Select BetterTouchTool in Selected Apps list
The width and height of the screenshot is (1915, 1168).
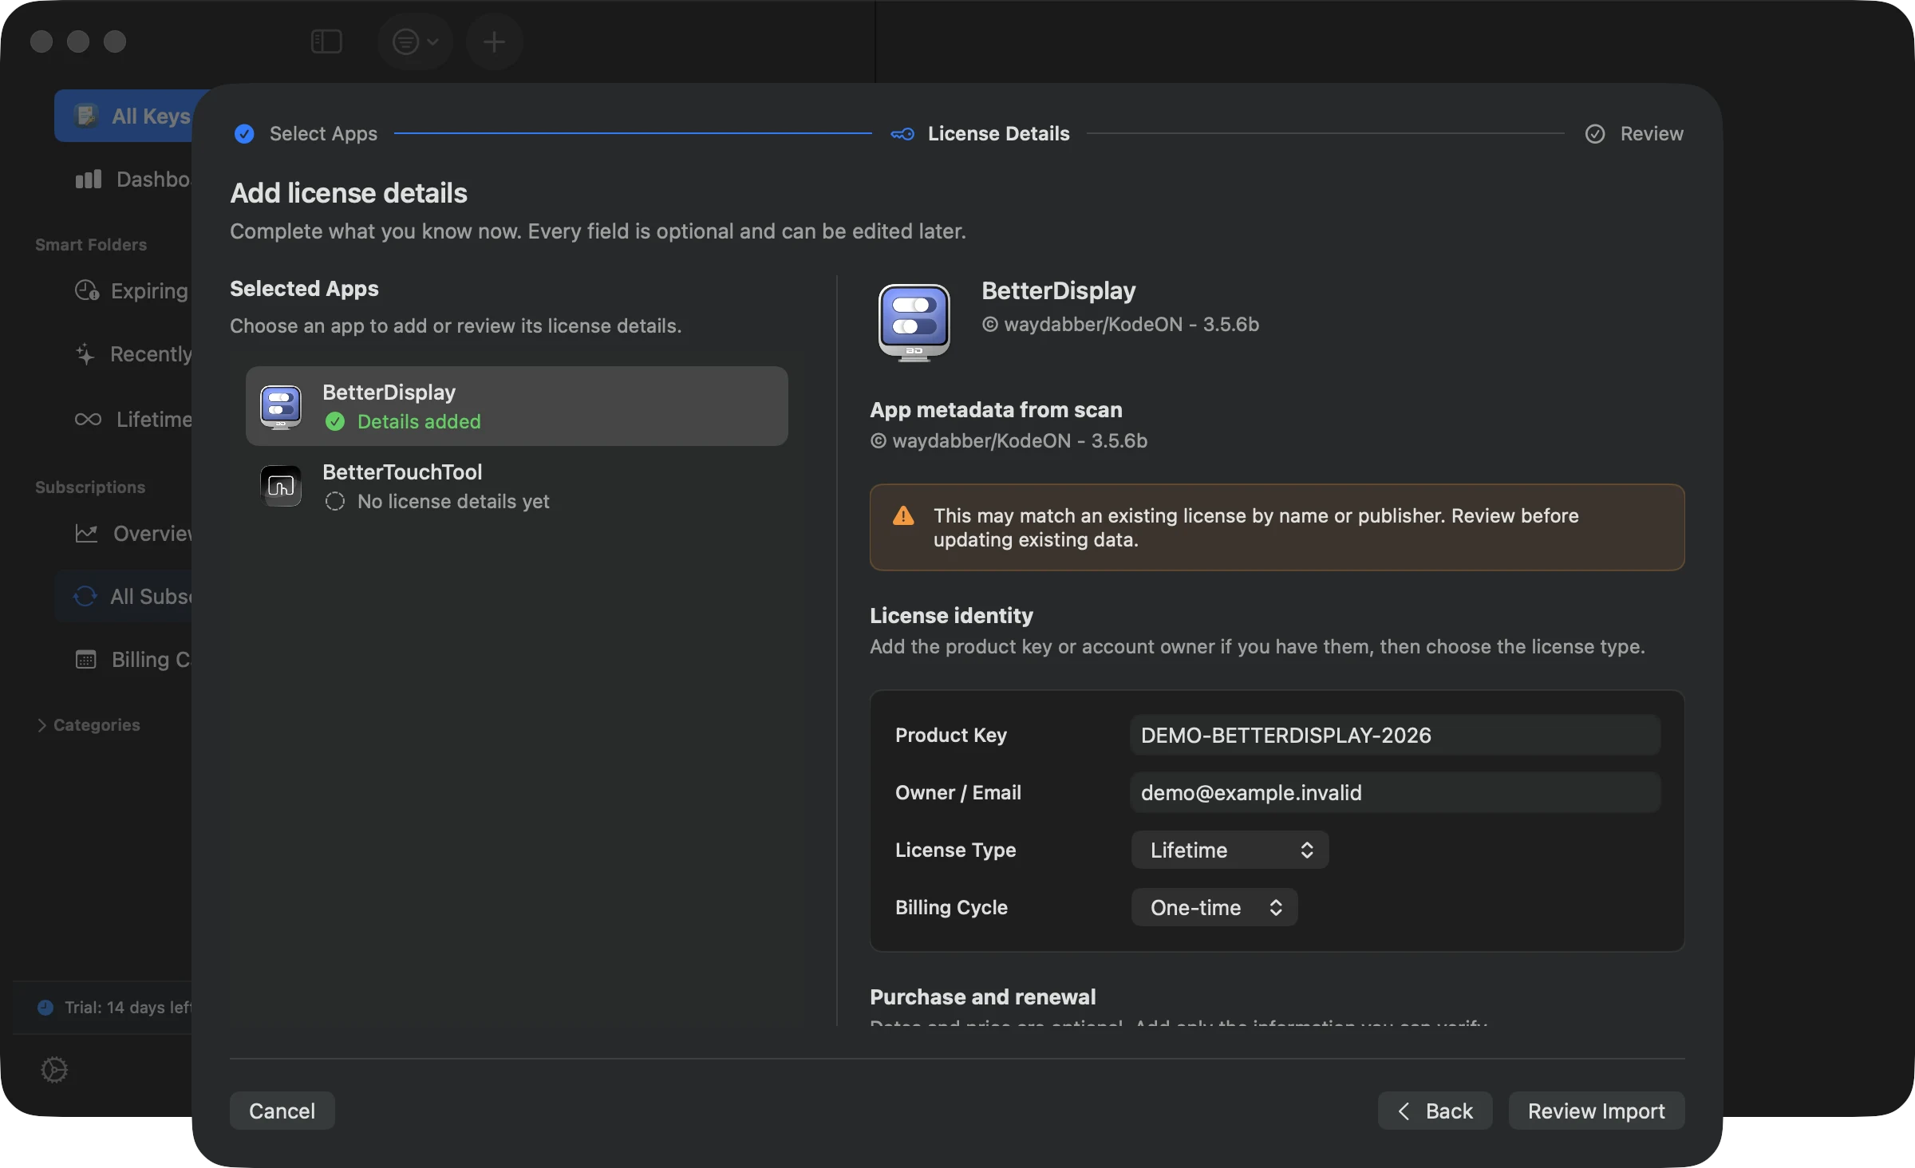(517, 486)
